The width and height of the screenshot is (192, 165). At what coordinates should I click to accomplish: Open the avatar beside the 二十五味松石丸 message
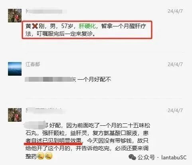point(15,115)
